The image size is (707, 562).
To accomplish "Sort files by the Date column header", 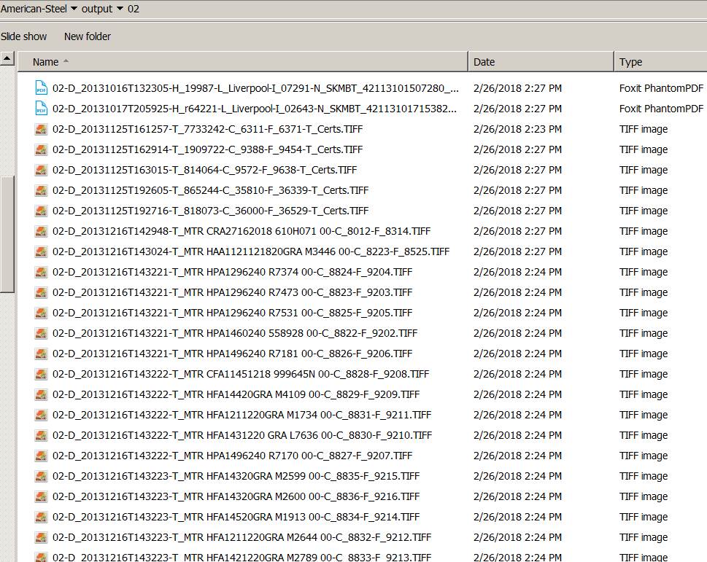I will (484, 62).
